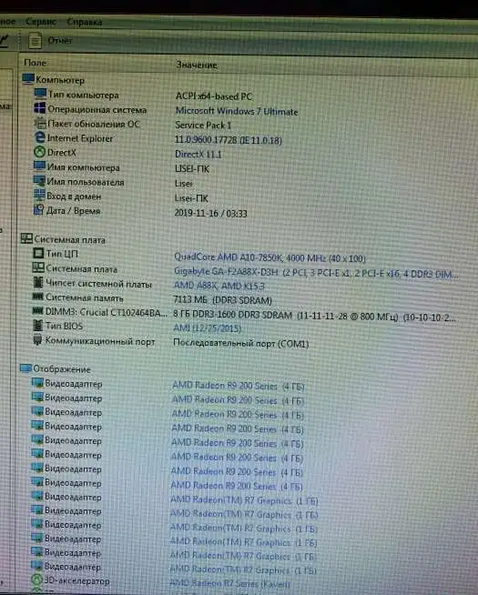Screen dimensions: 478x595
Task: Select the Компьютер group icon
Action: coord(28,79)
